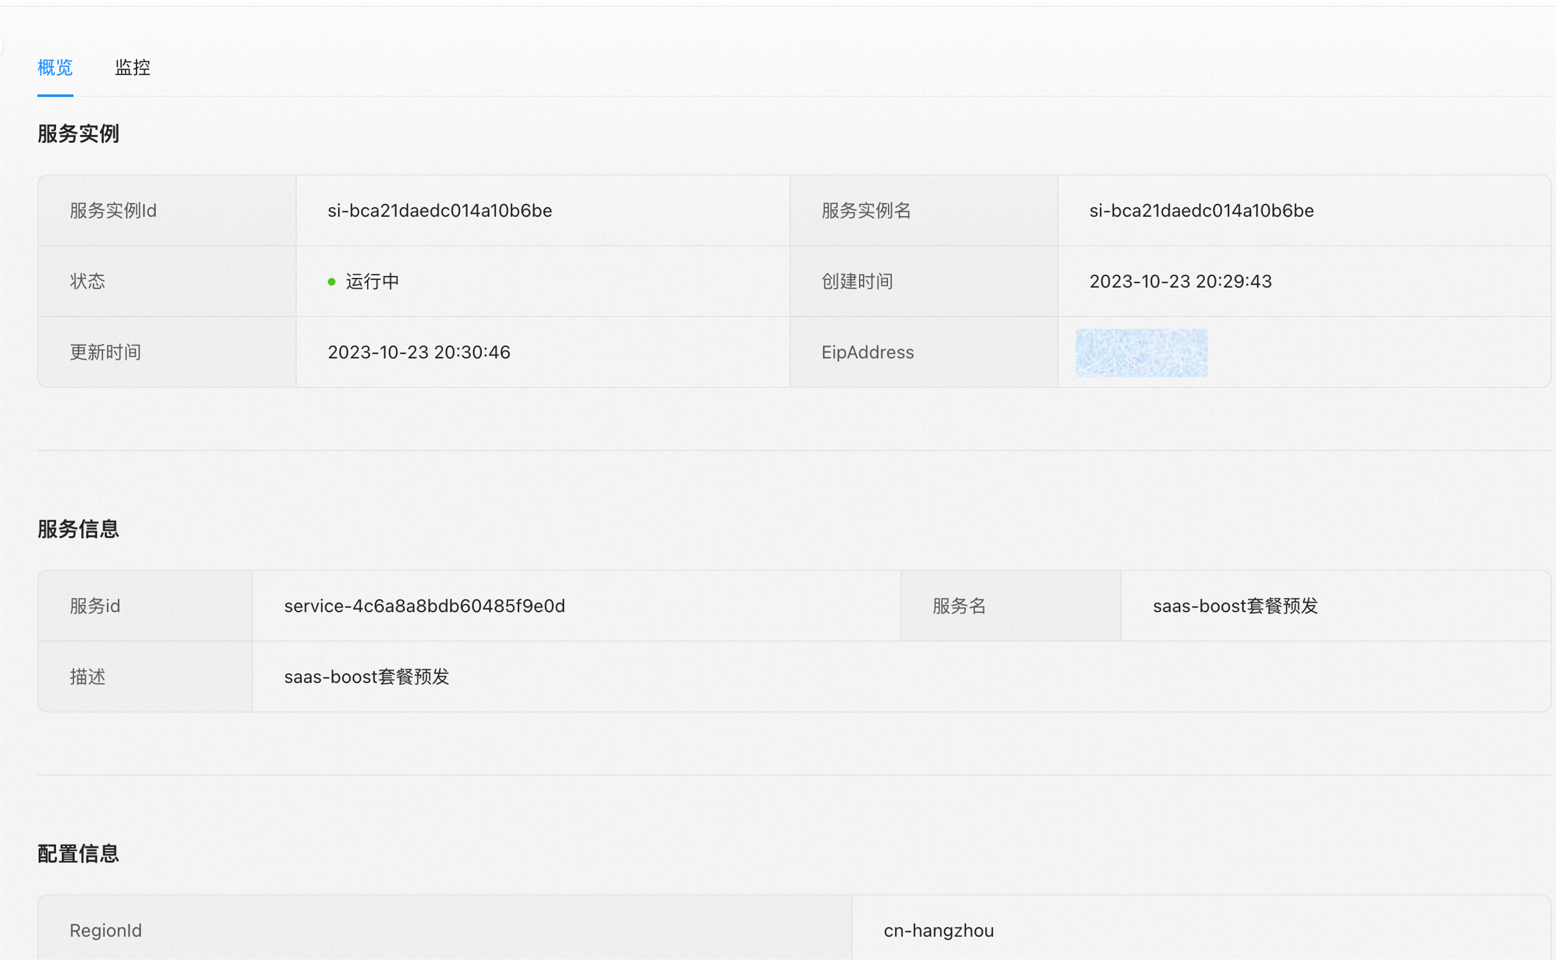Image resolution: width=1558 pixels, height=961 pixels.
Task: Click the 状态 field label
Action: click(x=87, y=281)
